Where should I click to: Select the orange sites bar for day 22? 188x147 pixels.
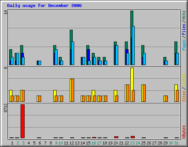click(128, 93)
